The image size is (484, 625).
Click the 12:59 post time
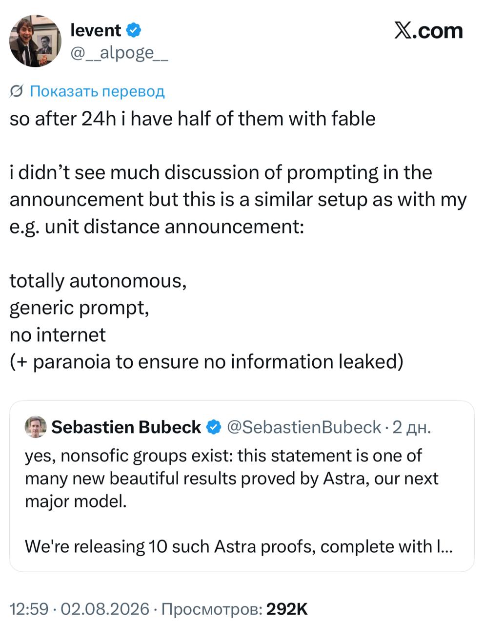[29, 609]
